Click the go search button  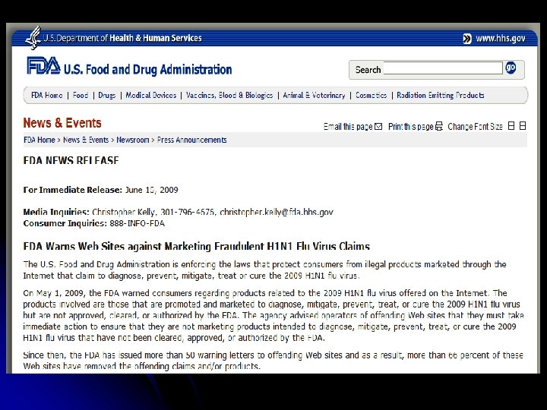511,68
